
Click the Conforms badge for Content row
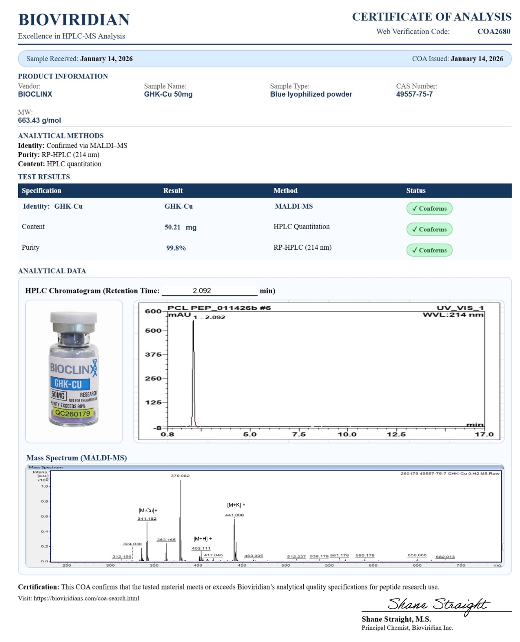pos(429,229)
